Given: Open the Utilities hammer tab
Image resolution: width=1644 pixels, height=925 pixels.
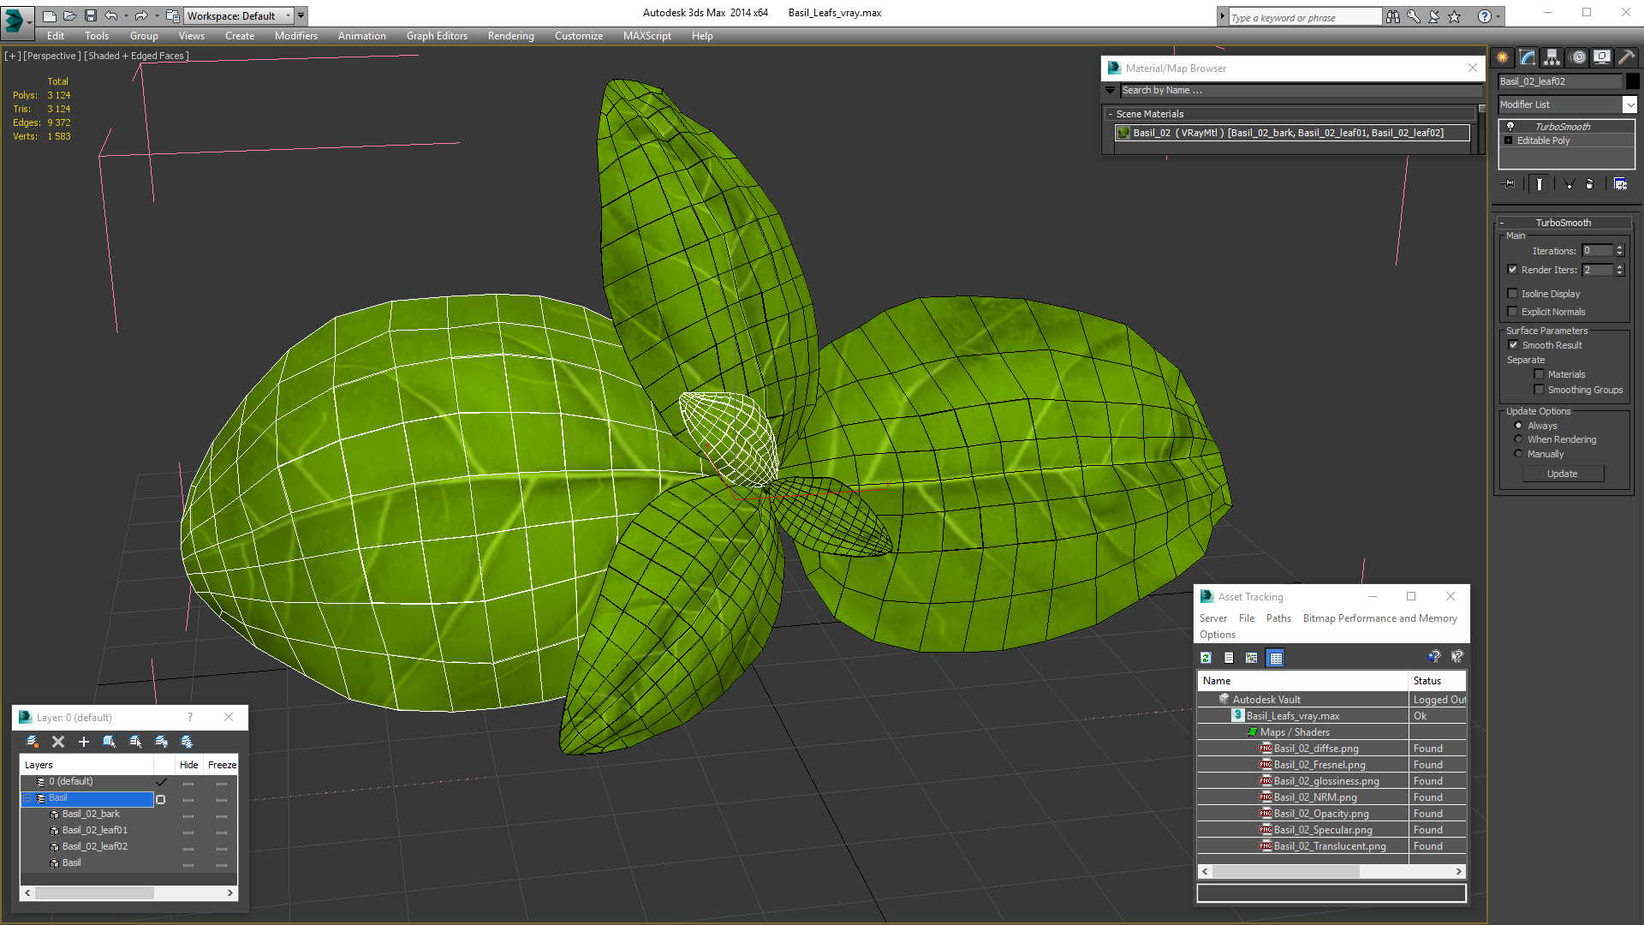Looking at the screenshot, I should [x=1626, y=57].
